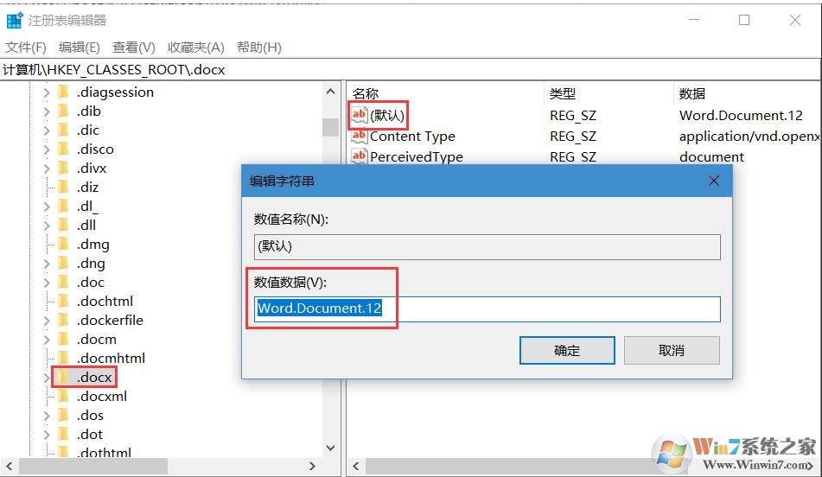The image size is (822, 477).
Task: Click the 数据 column header
Action: [x=692, y=94]
